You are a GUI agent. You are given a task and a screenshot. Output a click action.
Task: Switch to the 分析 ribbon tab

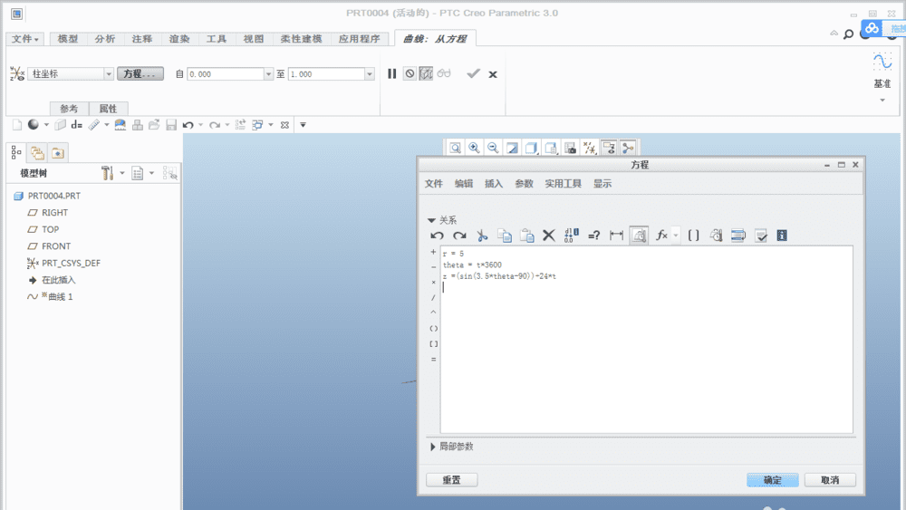tap(105, 39)
